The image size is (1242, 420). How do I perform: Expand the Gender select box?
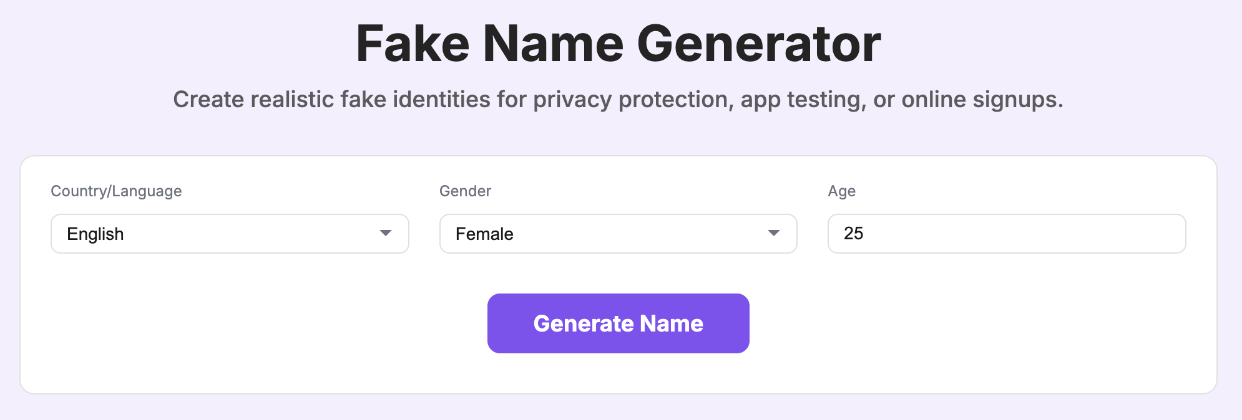tap(618, 234)
